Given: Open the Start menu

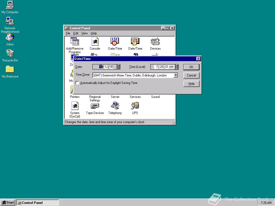Looking at the screenshot, I should tap(8, 203).
